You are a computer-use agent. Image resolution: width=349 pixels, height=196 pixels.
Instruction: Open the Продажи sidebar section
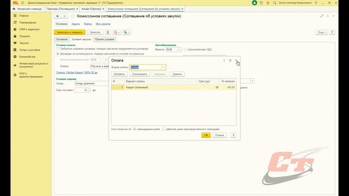[25, 36]
